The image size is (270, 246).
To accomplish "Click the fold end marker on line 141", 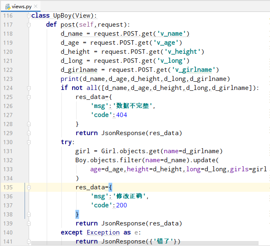I will point(29,241).
